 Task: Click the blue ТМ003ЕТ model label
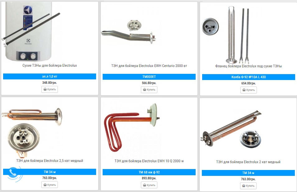tap(149, 77)
